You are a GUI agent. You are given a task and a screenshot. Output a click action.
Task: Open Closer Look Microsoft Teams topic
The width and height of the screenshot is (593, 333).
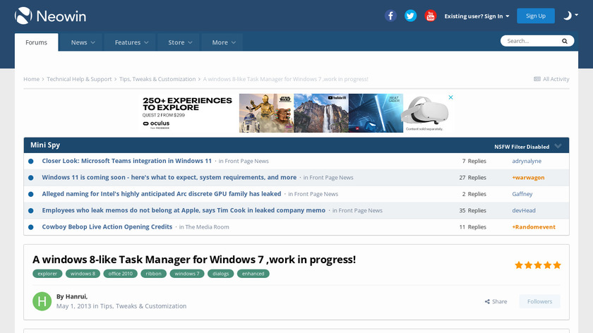pyautogui.click(x=126, y=161)
